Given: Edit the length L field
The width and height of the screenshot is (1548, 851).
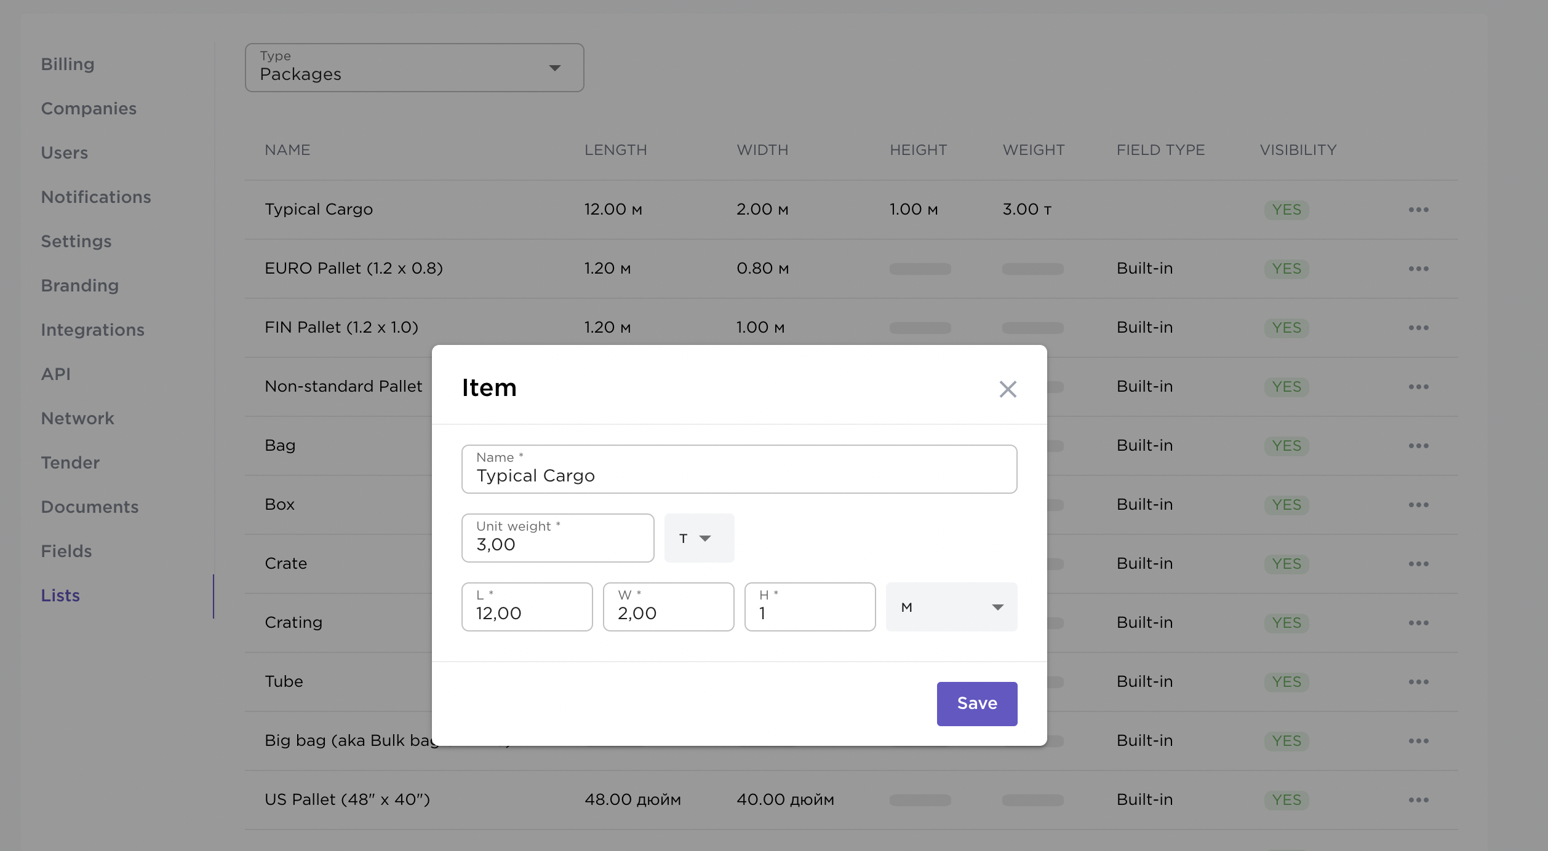Looking at the screenshot, I should pyautogui.click(x=527, y=606).
